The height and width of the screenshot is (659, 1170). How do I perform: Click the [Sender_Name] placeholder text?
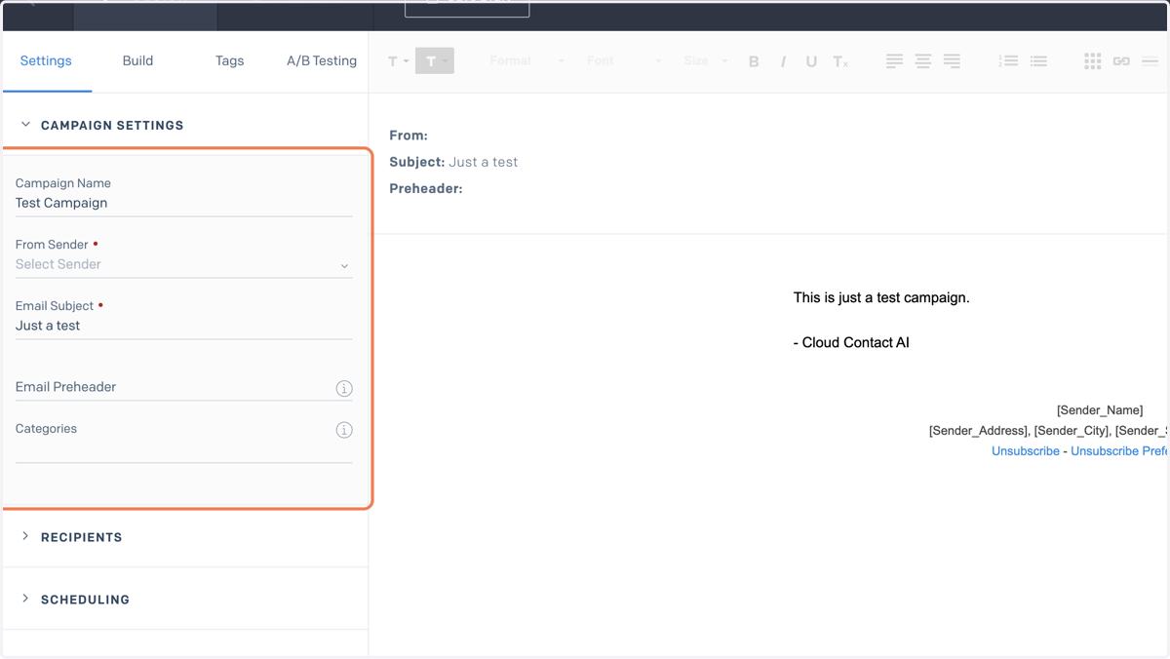click(x=1100, y=410)
